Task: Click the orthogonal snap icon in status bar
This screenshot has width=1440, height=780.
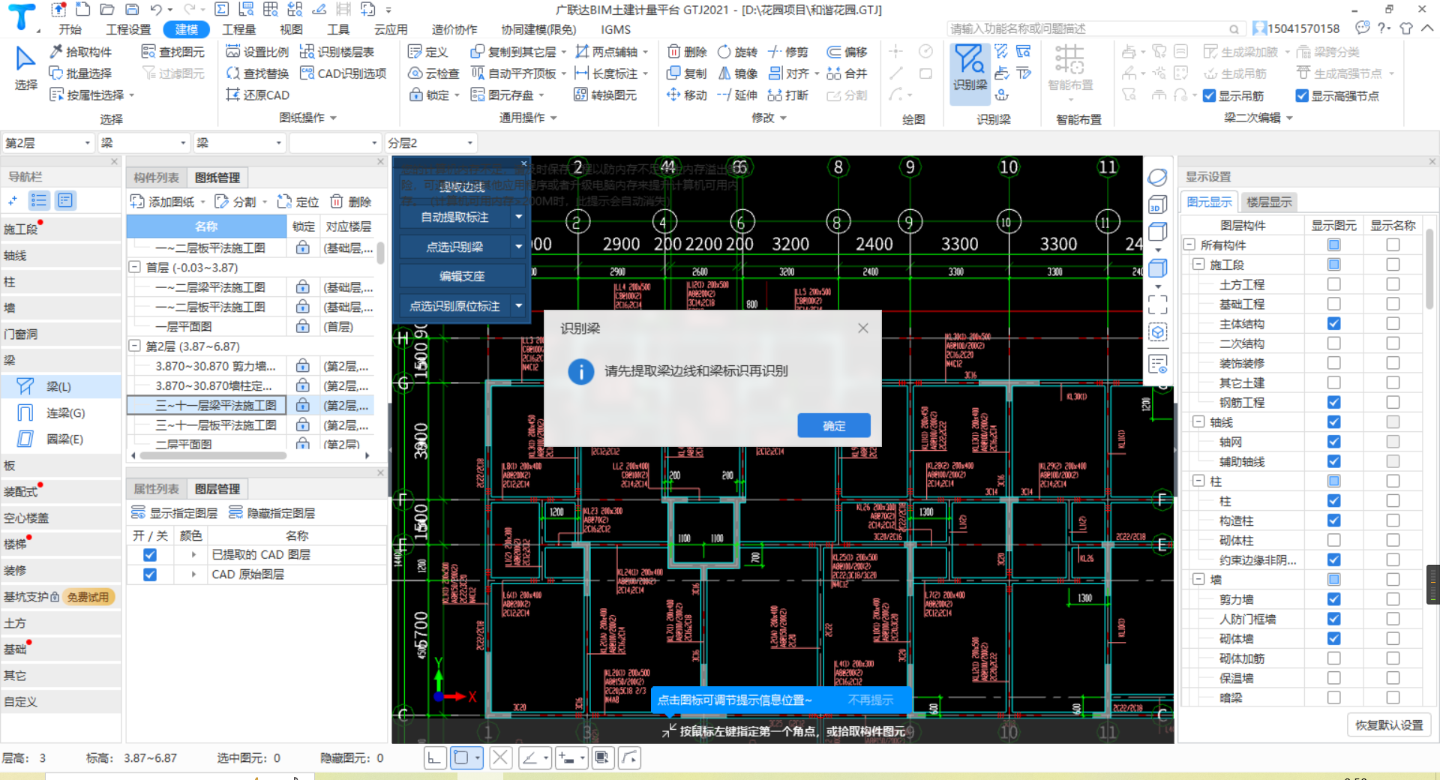Action: click(435, 758)
